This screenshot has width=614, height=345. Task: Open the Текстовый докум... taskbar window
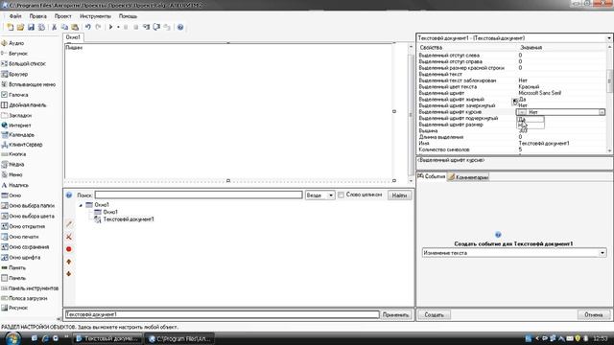(x=107, y=338)
